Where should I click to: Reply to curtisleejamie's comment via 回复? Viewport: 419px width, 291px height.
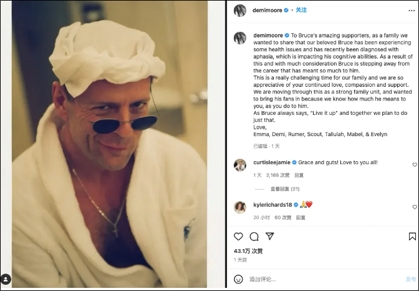click(x=299, y=175)
